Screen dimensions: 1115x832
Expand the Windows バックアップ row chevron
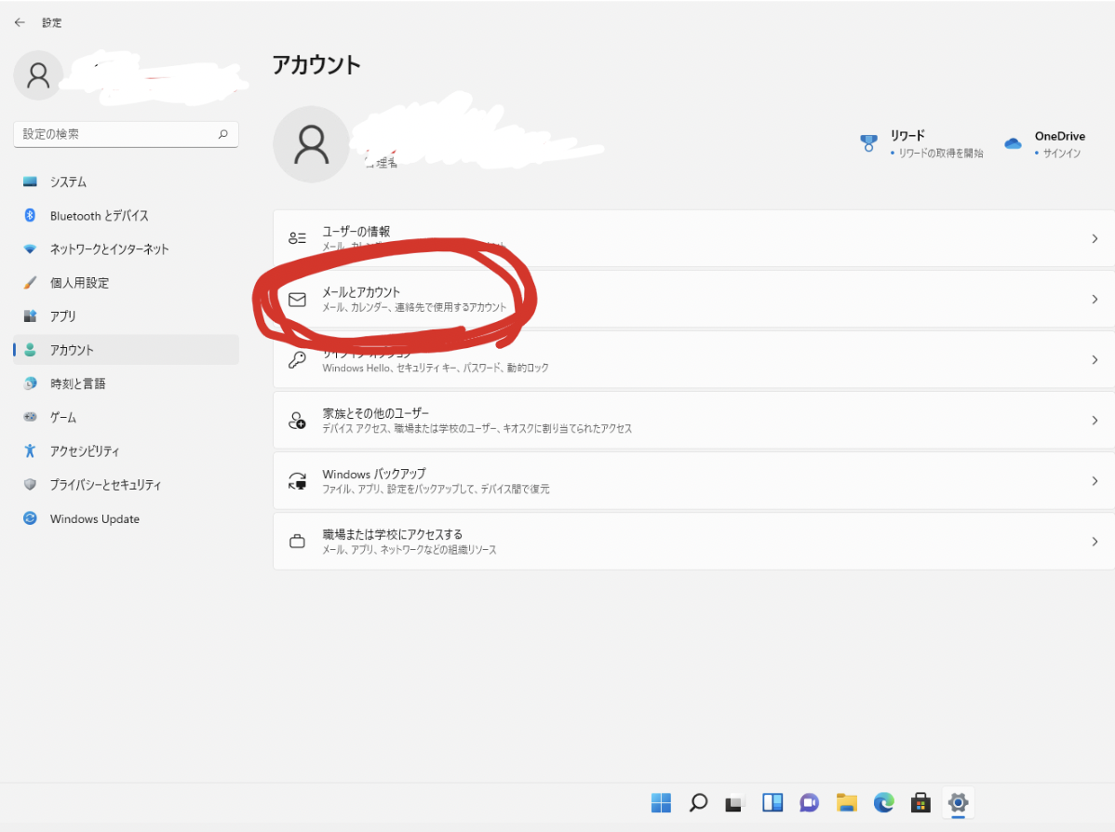tap(1095, 481)
